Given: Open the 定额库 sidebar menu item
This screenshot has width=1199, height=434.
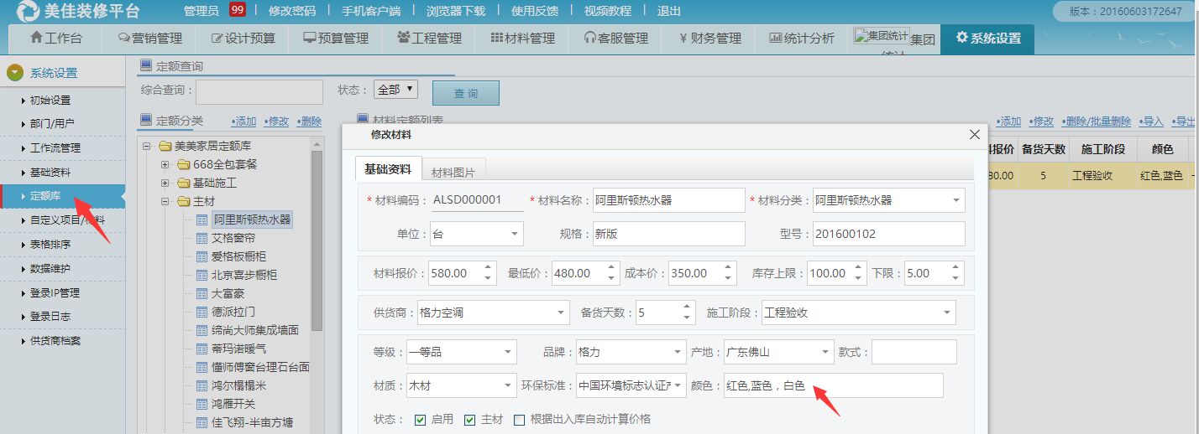Looking at the screenshot, I should [45, 196].
